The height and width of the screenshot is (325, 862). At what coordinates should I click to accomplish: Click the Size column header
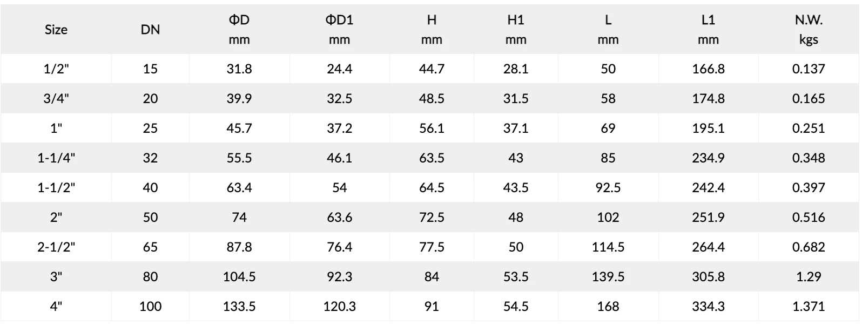pyautogui.click(x=56, y=30)
